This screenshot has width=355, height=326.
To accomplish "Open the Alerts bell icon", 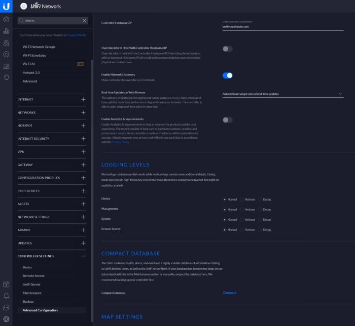I will (6, 296).
